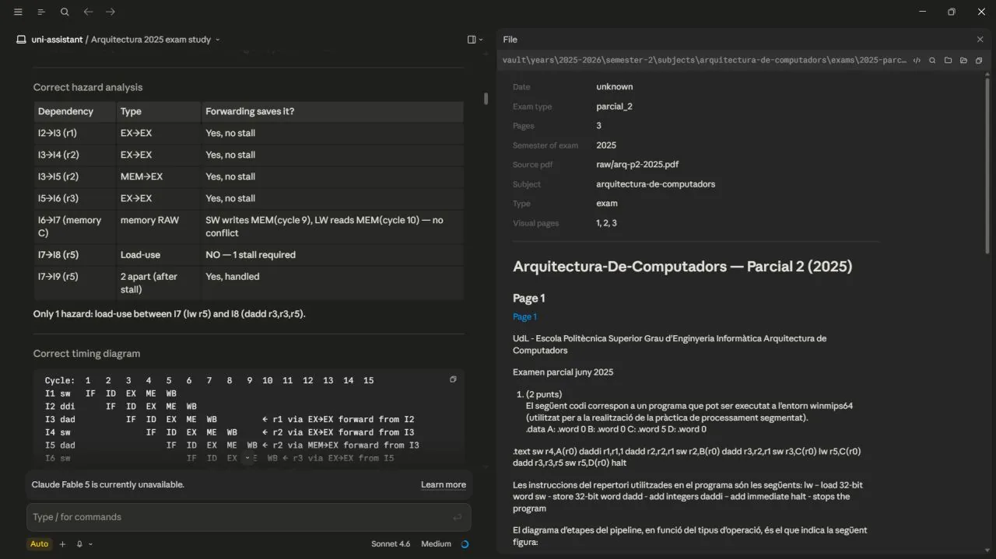996x559 pixels.
Task: Expand the microphone options chevron
Action: click(x=90, y=544)
